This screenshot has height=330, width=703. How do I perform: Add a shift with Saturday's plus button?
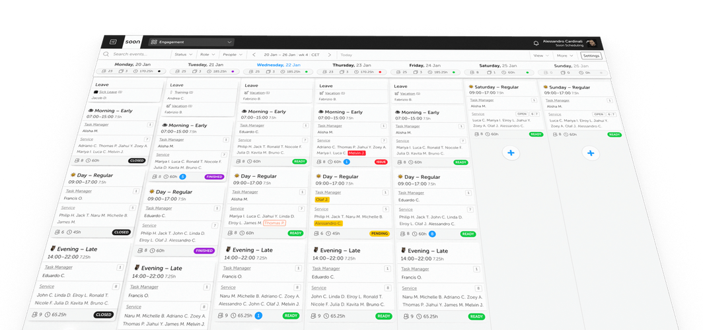click(x=511, y=153)
